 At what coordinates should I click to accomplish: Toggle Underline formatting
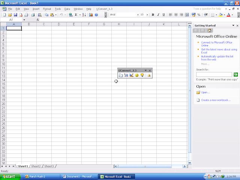click(x=163, y=15)
